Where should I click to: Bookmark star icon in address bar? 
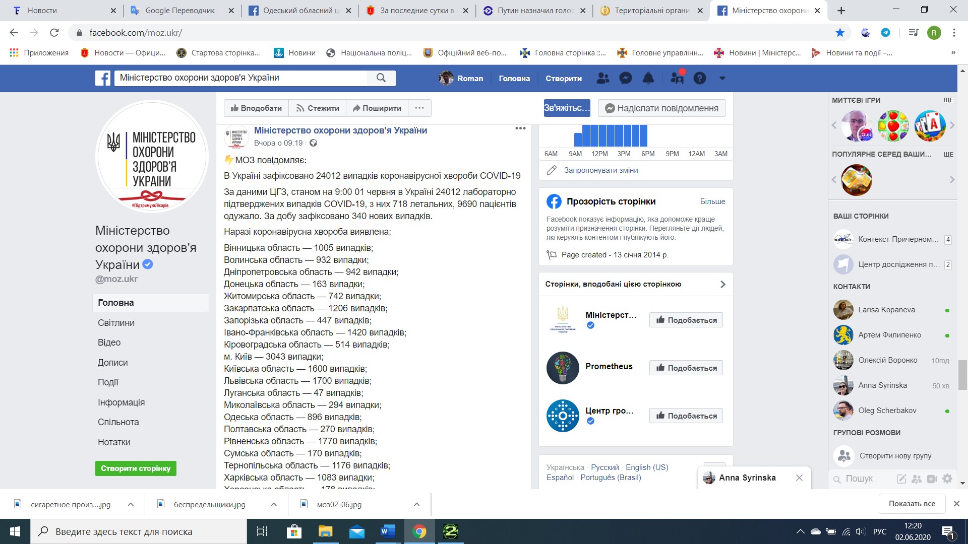840,33
